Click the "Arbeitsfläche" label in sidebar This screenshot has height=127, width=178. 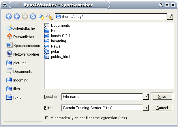(x=24, y=28)
